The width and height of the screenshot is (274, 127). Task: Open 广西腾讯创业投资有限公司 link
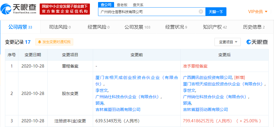pyautogui.click(x=207, y=77)
